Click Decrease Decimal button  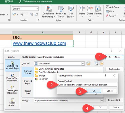coord(36,14)
